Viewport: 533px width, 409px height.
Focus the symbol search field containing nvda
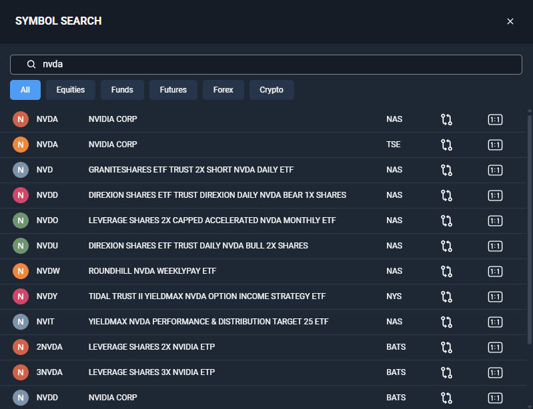(x=266, y=65)
